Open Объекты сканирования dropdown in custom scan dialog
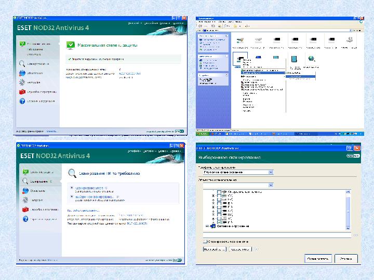 (x=271, y=185)
